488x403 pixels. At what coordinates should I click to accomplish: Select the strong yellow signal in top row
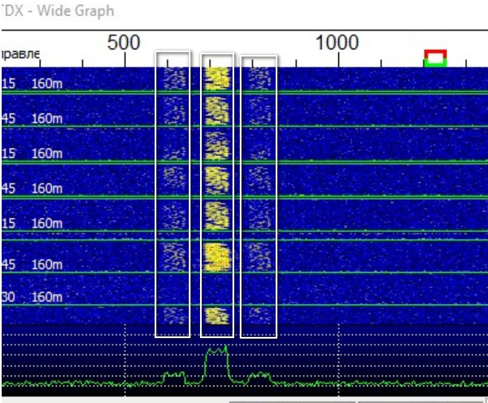[217, 78]
